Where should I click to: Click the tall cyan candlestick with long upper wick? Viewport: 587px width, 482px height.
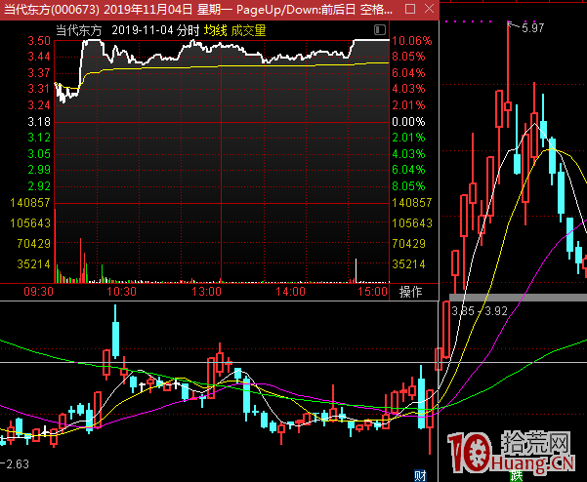pos(115,331)
